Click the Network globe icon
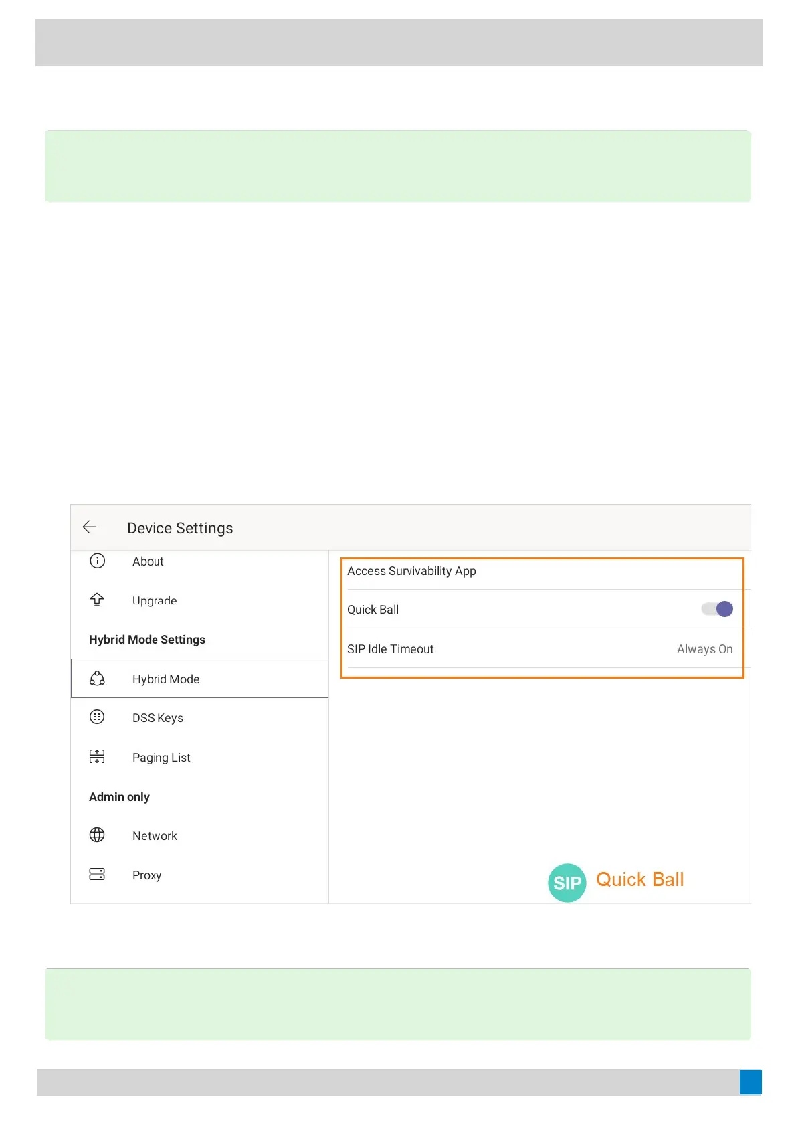 click(98, 835)
